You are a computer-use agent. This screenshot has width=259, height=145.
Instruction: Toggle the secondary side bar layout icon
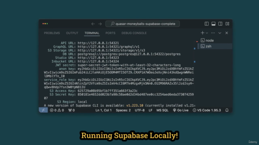pyautogui.click(x=220, y=24)
